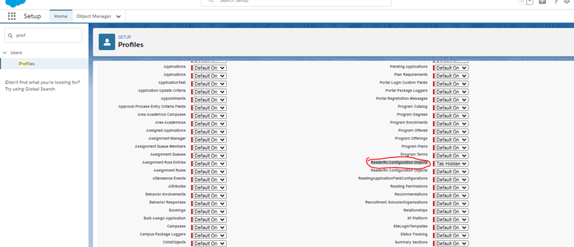This screenshot has width=574, height=247.
Task: Switch to the Home tab
Action: [x=61, y=16]
